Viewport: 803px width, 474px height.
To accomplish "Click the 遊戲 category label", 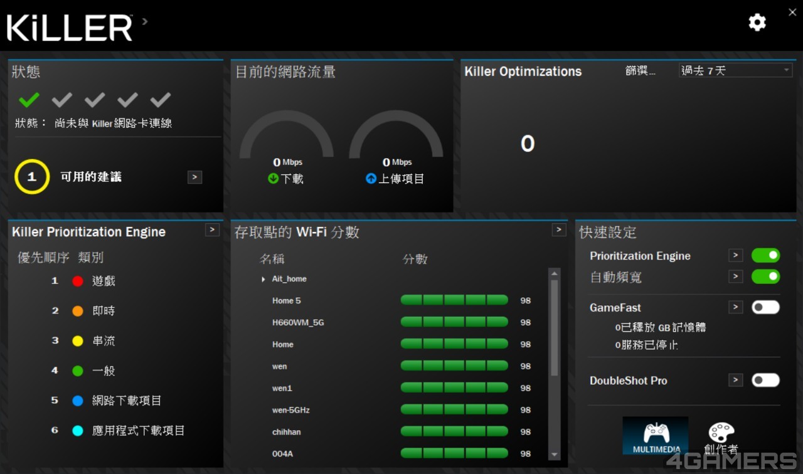I will [x=104, y=281].
